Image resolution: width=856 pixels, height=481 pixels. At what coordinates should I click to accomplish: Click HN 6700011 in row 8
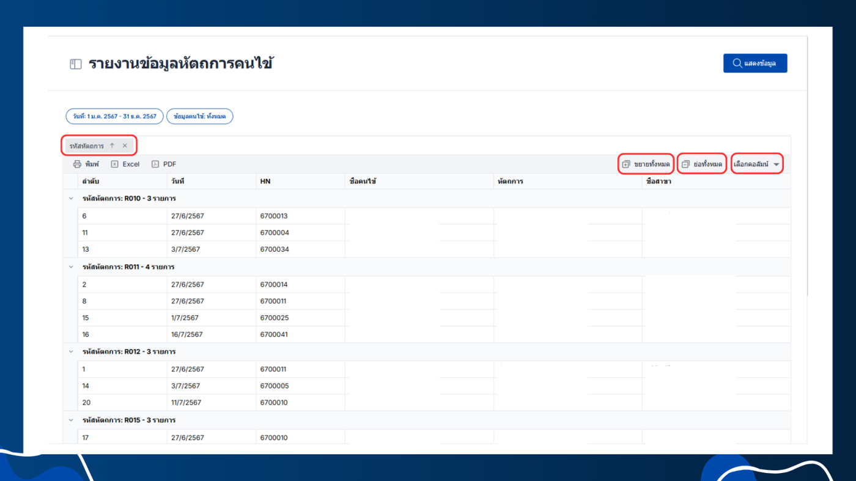coord(300,301)
